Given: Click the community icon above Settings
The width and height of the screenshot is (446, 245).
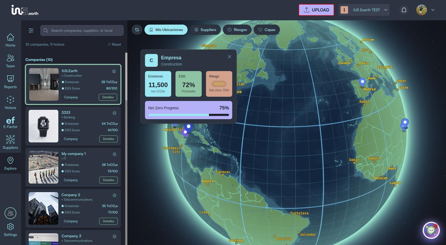Looking at the screenshot, I should click(10, 213).
